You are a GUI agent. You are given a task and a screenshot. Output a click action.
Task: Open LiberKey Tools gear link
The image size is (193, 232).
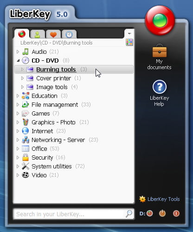[160, 199]
